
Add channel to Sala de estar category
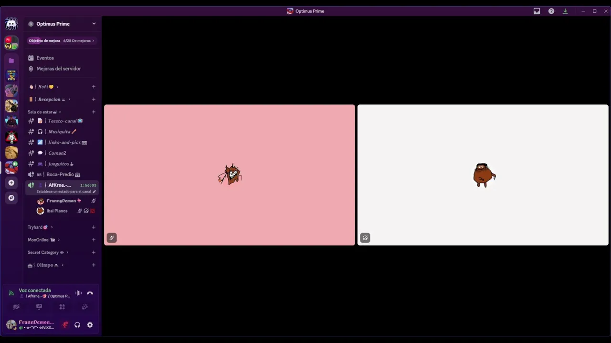94,112
